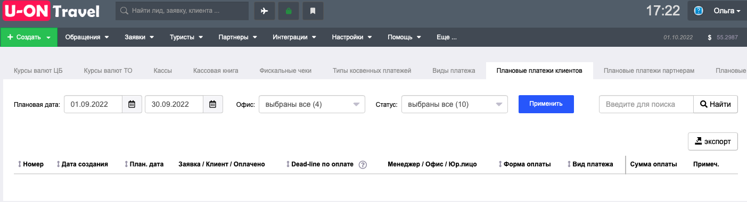The height and width of the screenshot is (202, 747).
Task: Click Заявка / Клиент / Оплачено header
Action: coord(221,164)
